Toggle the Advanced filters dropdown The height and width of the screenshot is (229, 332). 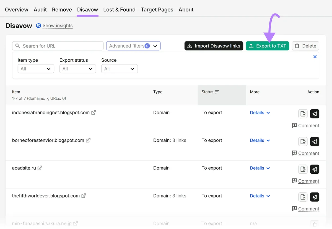[x=133, y=46]
